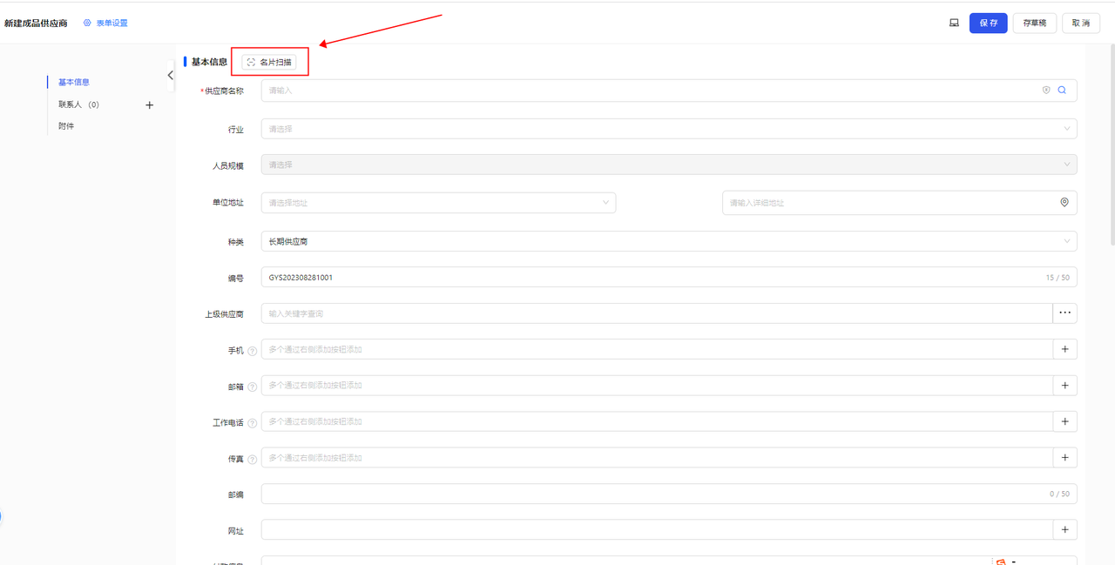1115x565 pixels.
Task: Open the 种类 dropdown showing 长期供应商
Action: pos(669,241)
